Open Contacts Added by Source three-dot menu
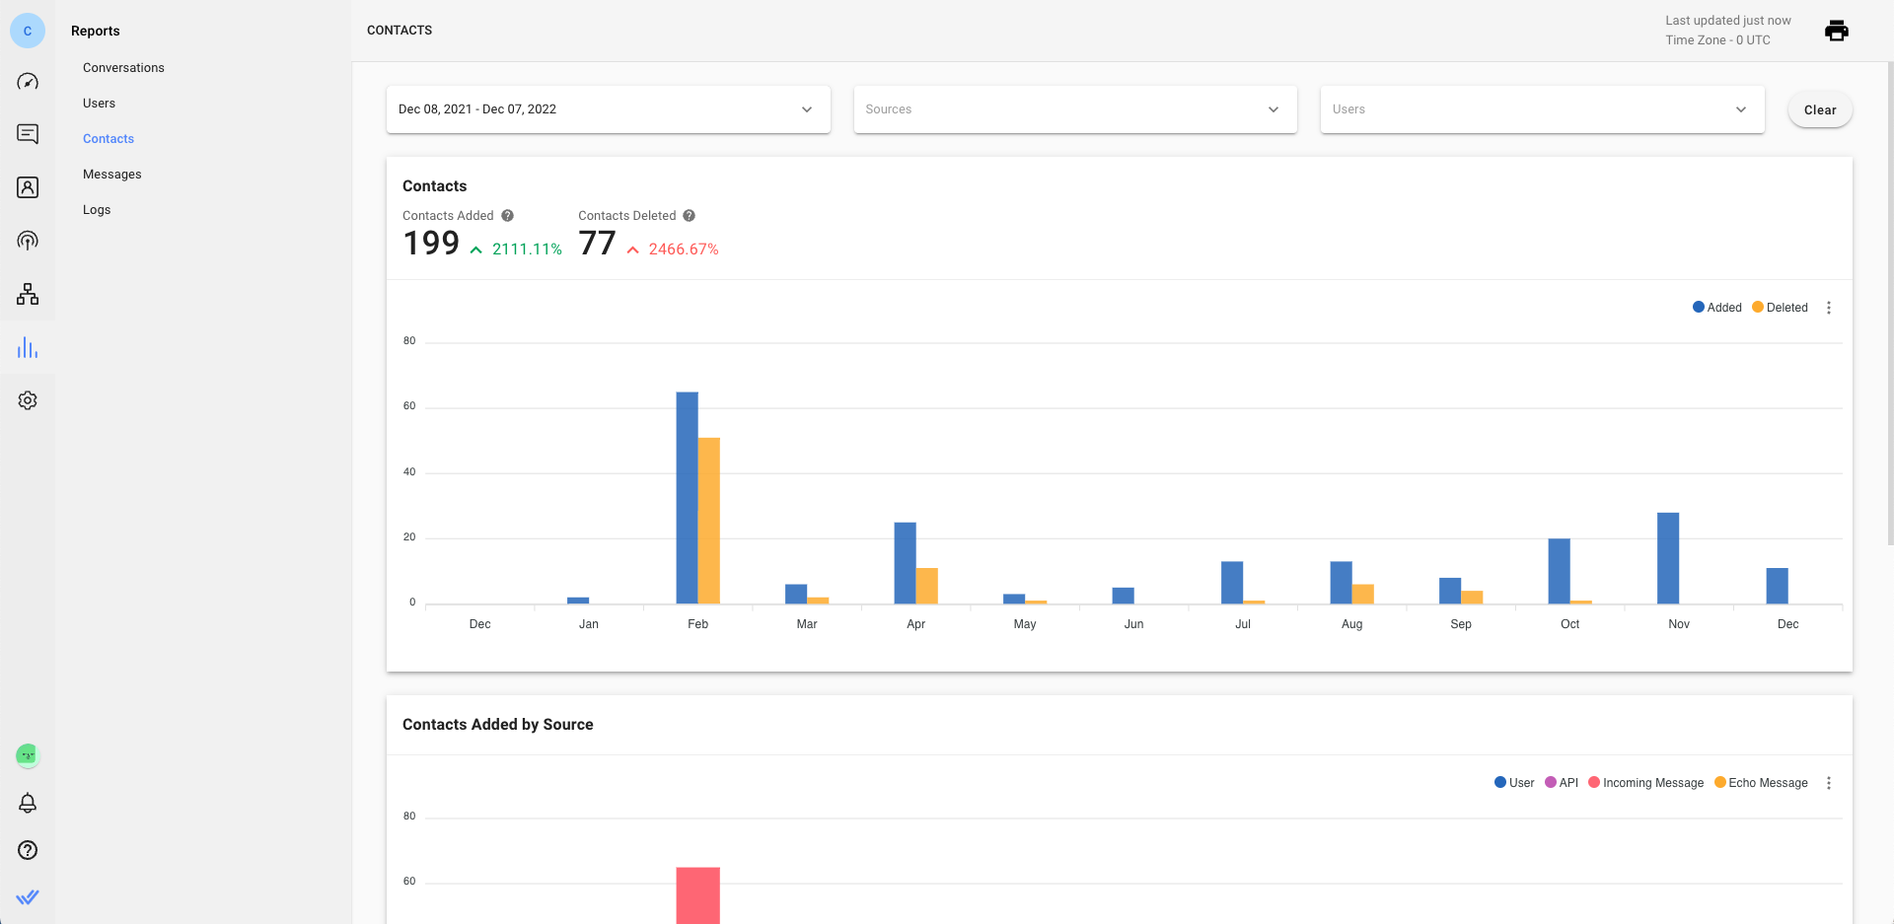 pos(1829,783)
